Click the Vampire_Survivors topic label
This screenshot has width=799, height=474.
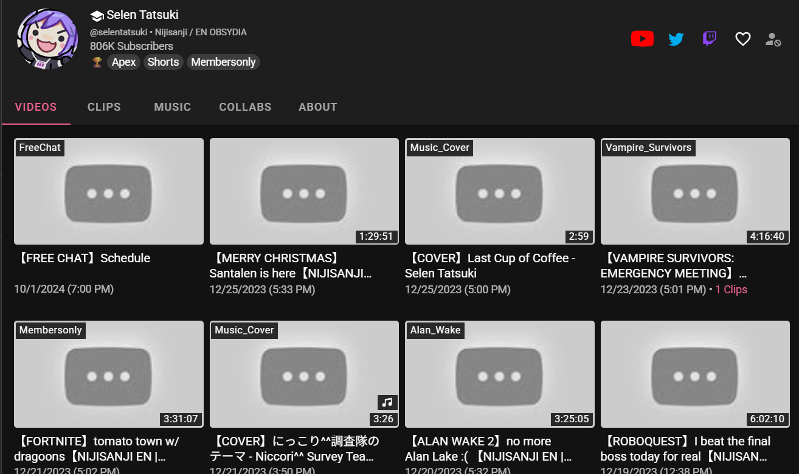648,148
